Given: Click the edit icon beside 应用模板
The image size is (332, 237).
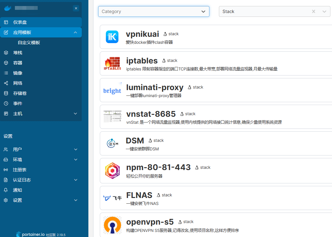Looking at the screenshot, I should pos(6,32).
